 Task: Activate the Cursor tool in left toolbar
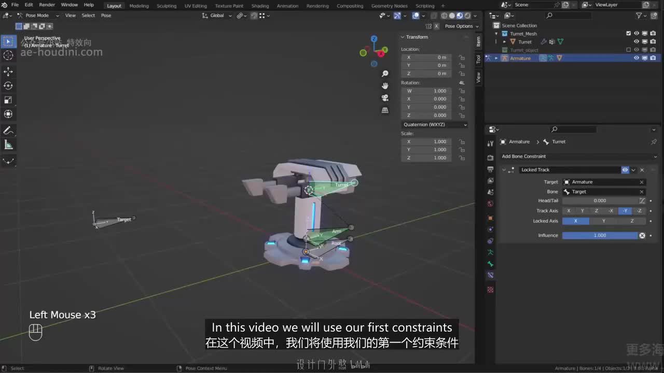click(x=8, y=55)
